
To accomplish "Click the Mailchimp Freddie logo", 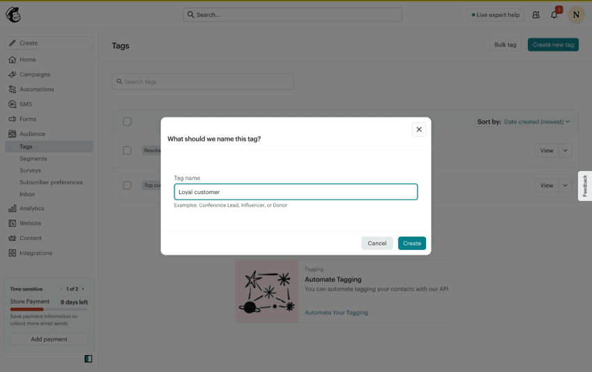I will coord(13,15).
